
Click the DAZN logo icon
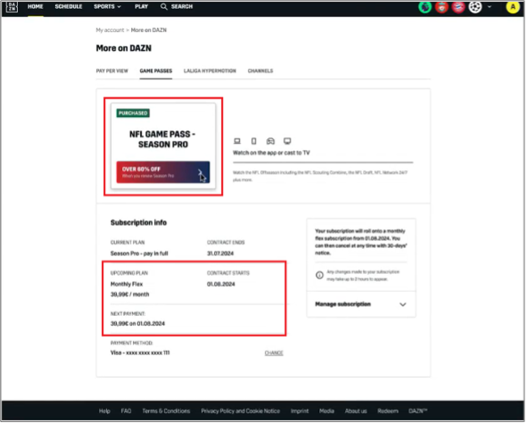[x=12, y=6]
